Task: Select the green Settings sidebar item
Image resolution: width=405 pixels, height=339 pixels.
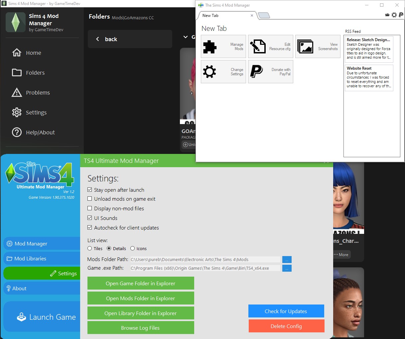Action: (x=42, y=273)
